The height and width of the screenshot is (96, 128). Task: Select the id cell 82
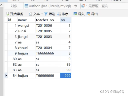pos(12,65)
